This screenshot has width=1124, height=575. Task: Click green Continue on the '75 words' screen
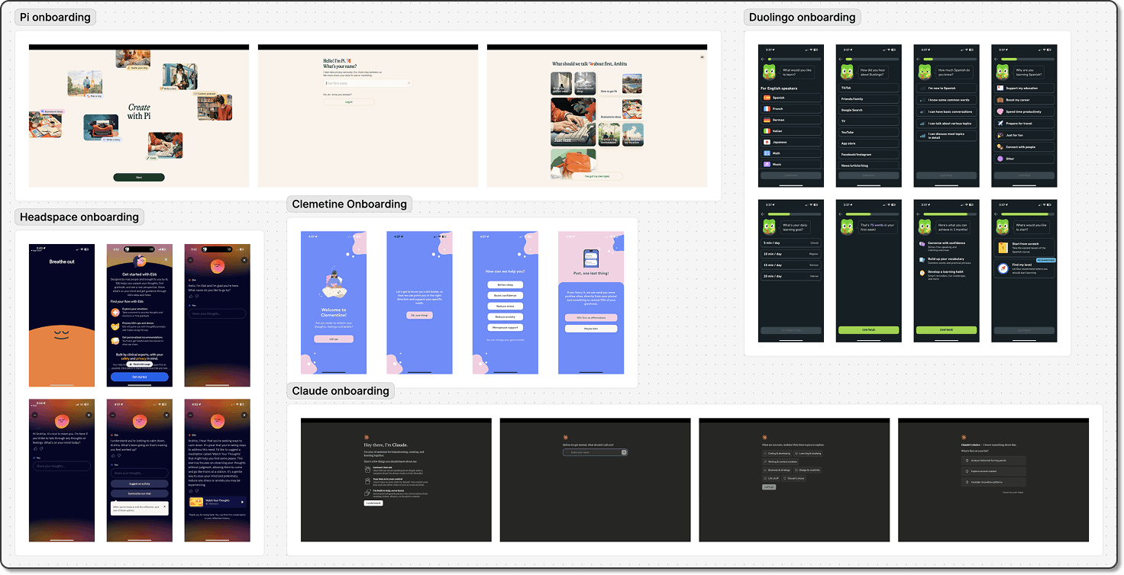click(x=869, y=330)
